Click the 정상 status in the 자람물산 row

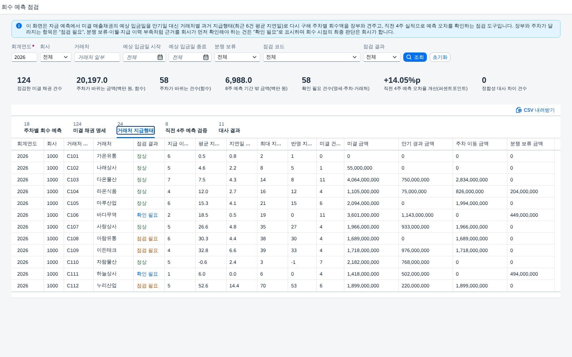pyautogui.click(x=142, y=262)
